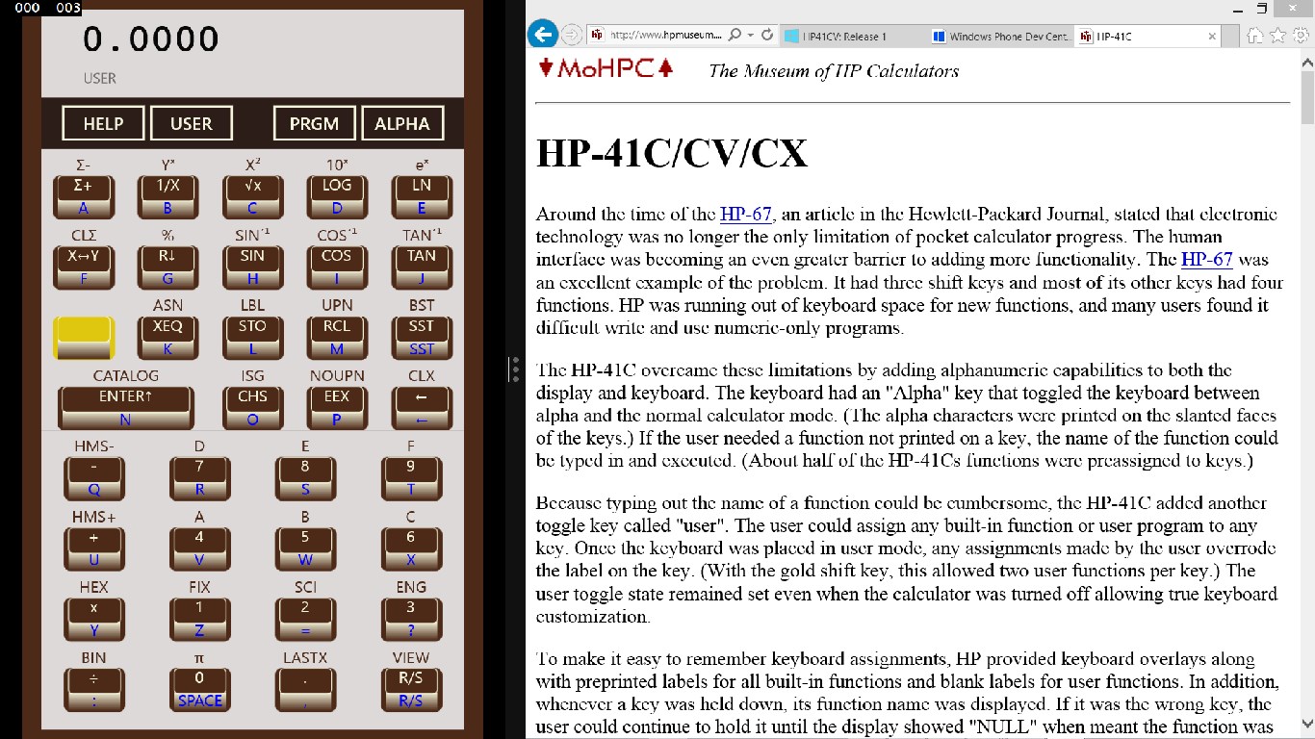Image resolution: width=1315 pixels, height=739 pixels.
Task: Tap the CHS change sign key
Action: coord(252,408)
